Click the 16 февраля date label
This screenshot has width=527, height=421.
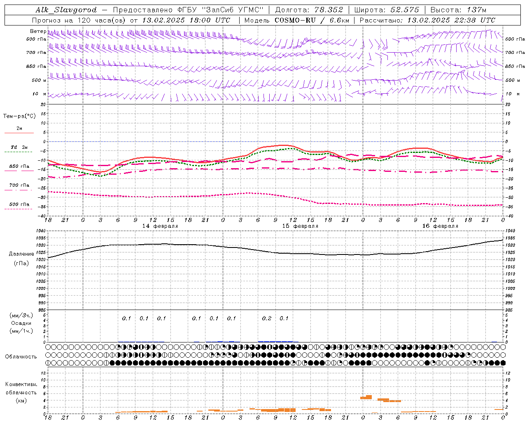pos(440,226)
